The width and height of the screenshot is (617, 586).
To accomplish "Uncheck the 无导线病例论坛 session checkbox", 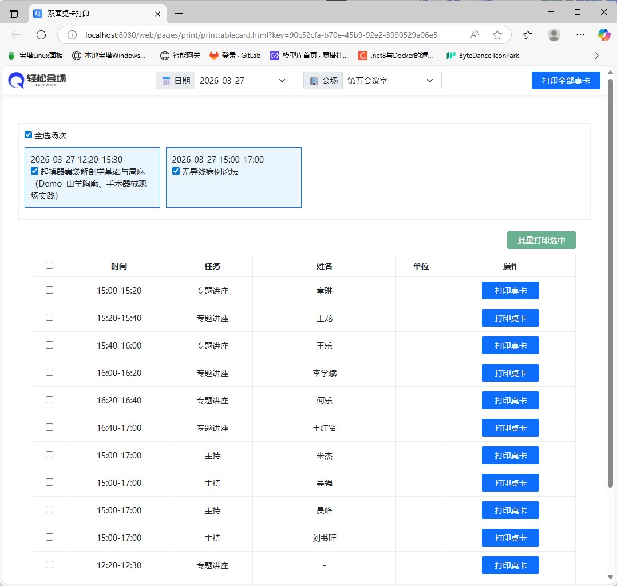I will 176,171.
